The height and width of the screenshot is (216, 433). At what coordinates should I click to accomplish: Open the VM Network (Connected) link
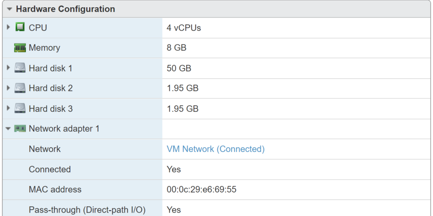216,149
